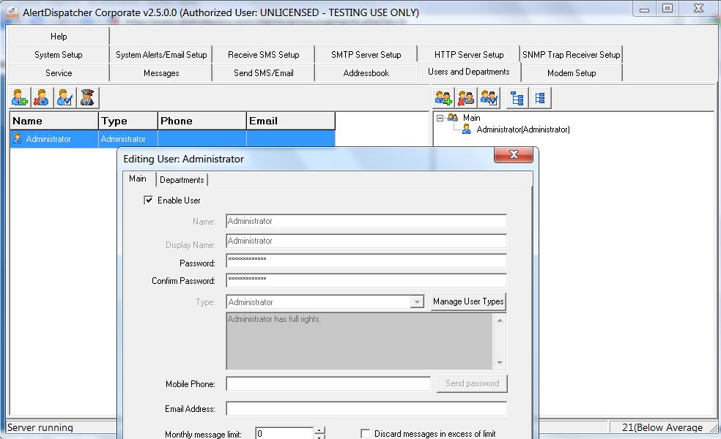721x439 pixels.
Task: Close the Editing User dialog
Action: (x=514, y=155)
